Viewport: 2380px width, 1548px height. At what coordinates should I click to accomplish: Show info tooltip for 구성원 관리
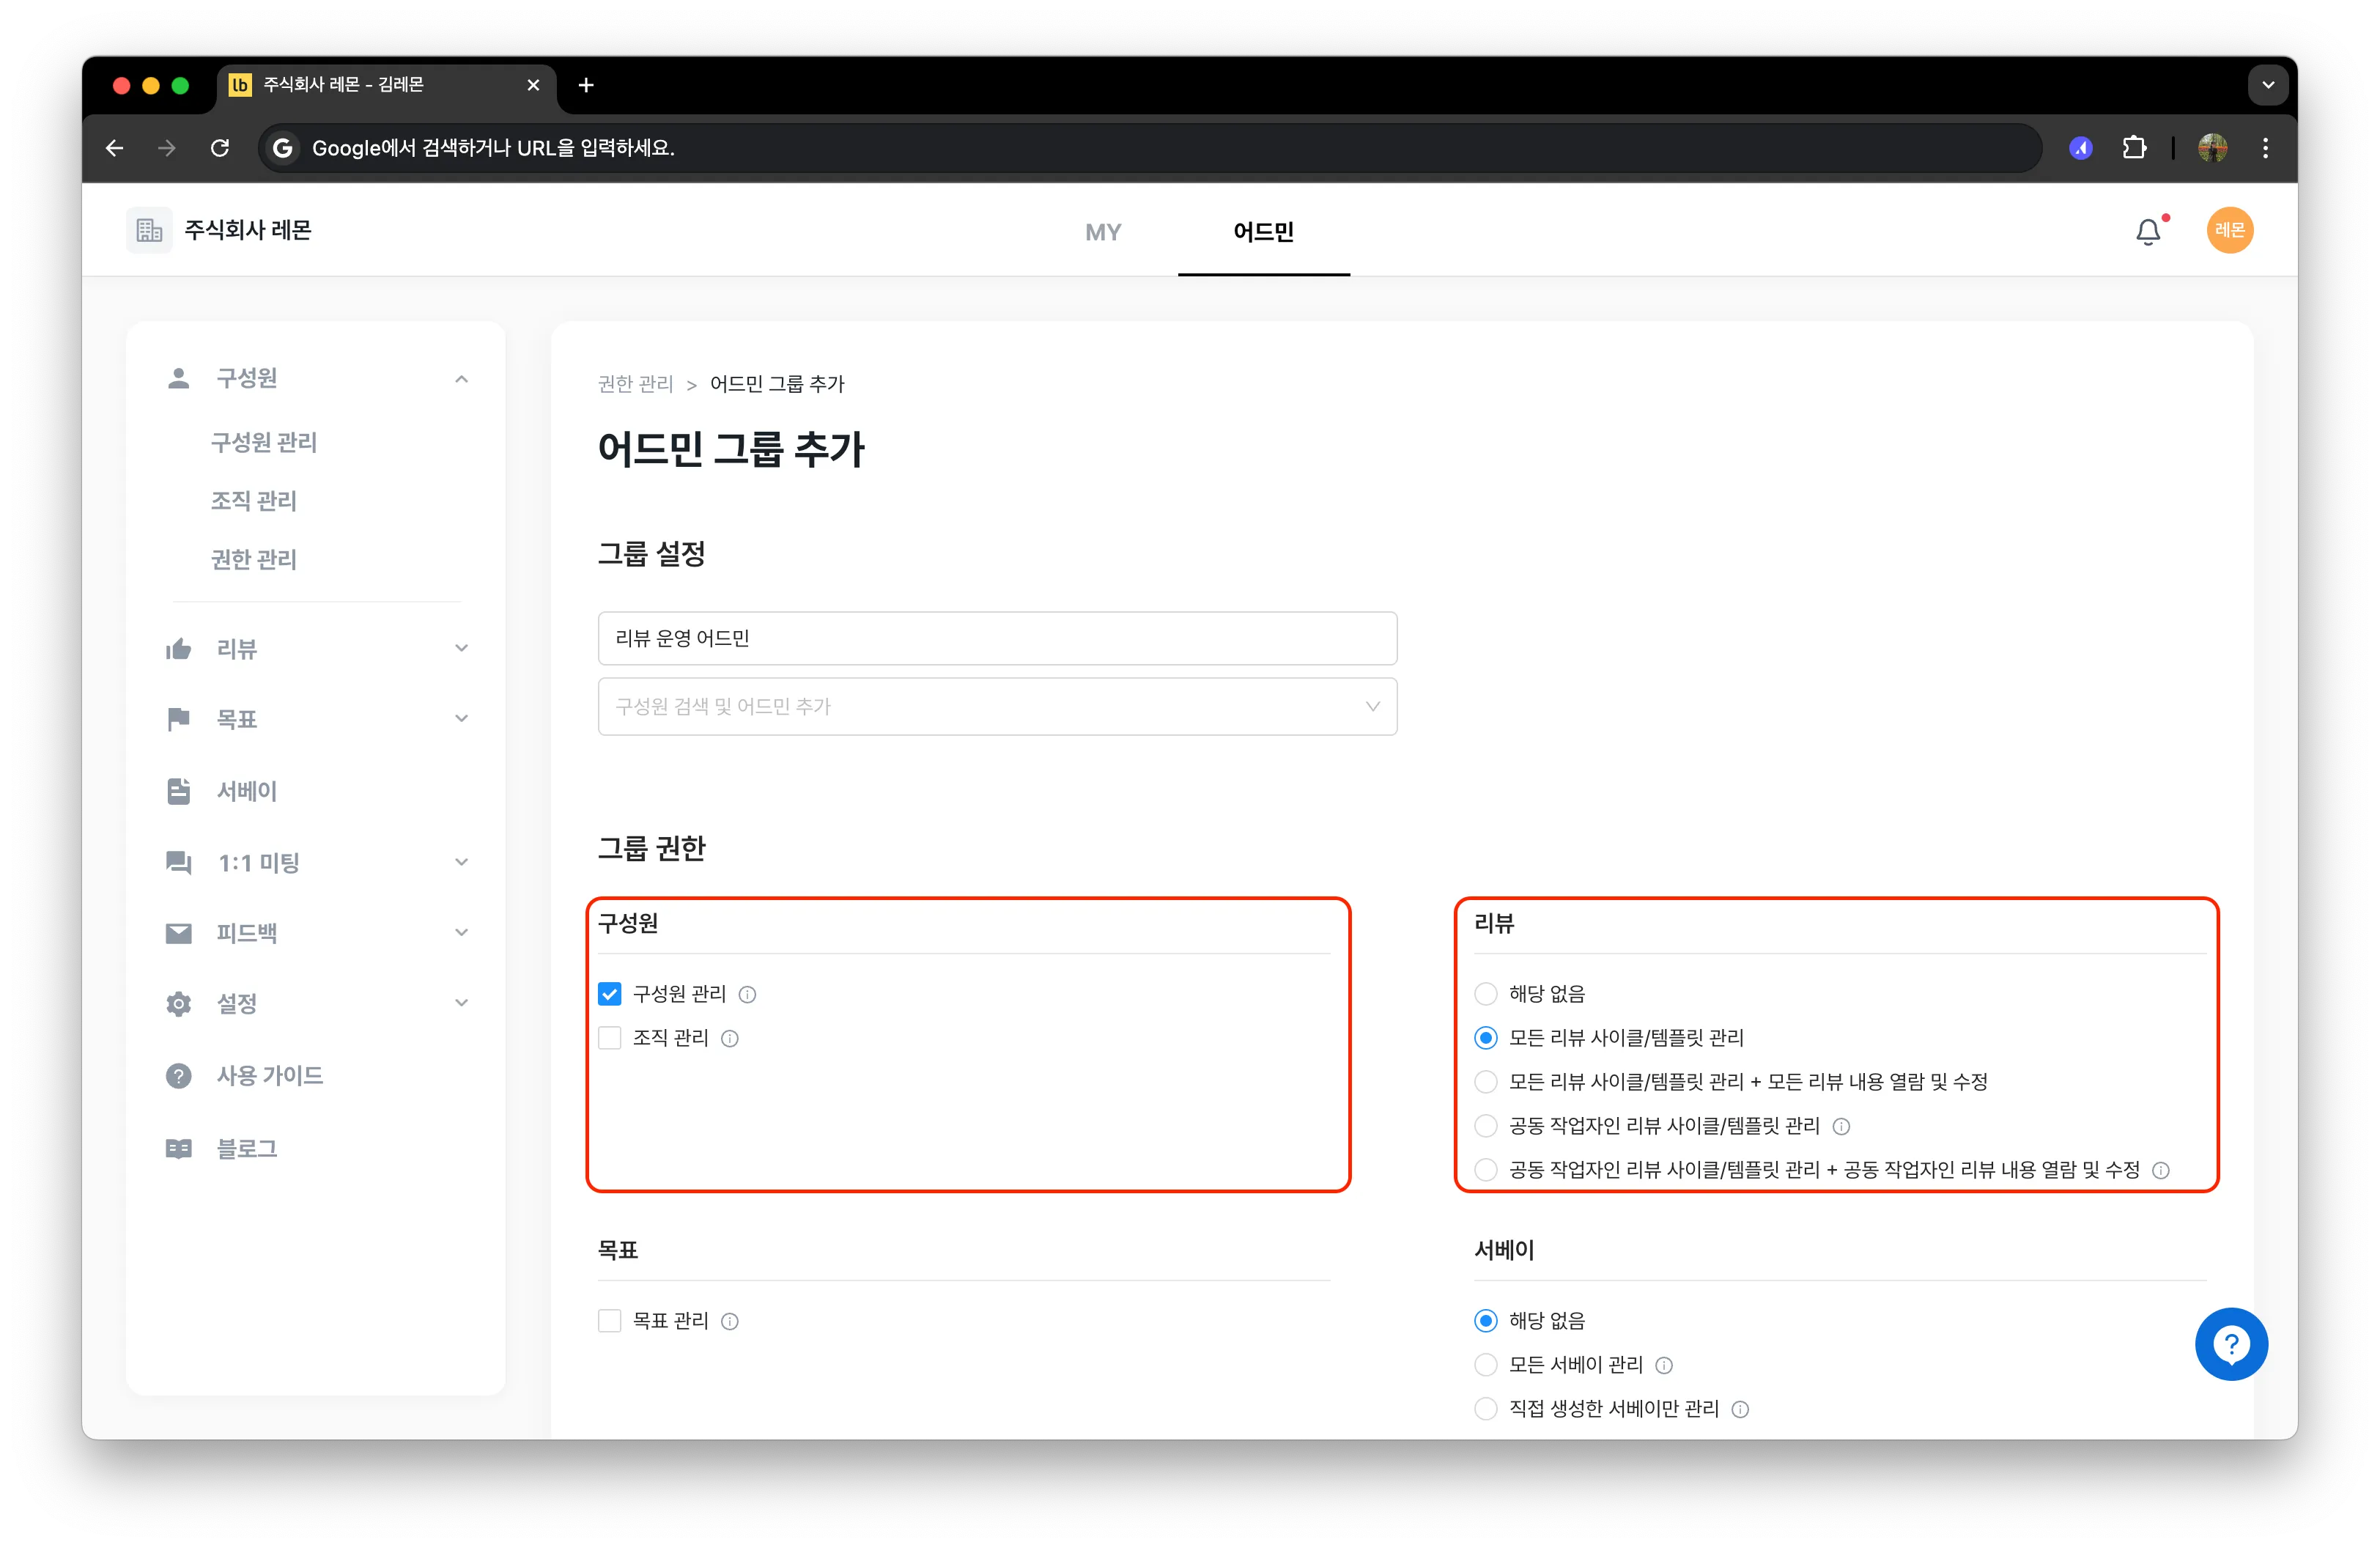(x=747, y=994)
